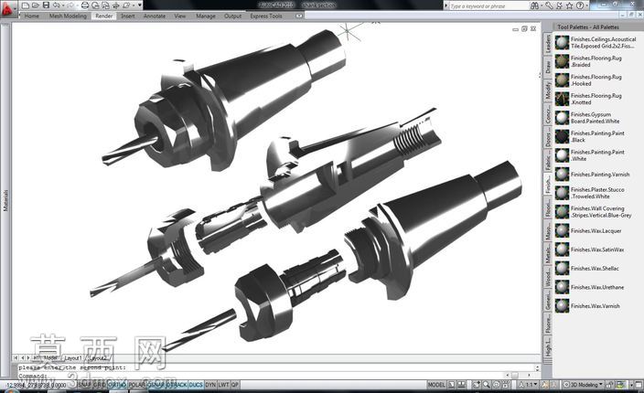Click the binoculars search icon
Viewport: 644px width, 393px height.
tap(534, 5)
